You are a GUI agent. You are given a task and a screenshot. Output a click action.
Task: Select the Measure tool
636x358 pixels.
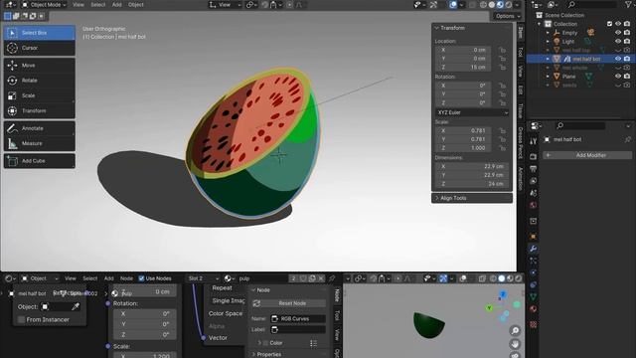[x=40, y=143]
